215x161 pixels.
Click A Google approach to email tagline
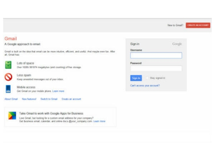pyautogui.click(x=23, y=44)
